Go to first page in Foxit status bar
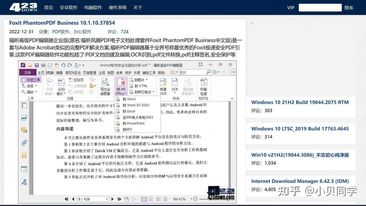 point(67,199)
